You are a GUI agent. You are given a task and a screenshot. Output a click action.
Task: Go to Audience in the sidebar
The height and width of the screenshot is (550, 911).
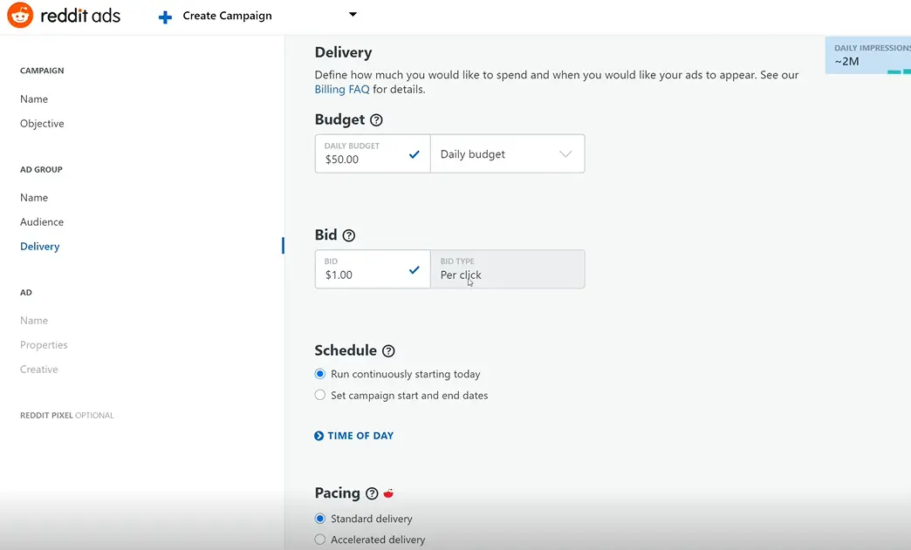coord(42,222)
